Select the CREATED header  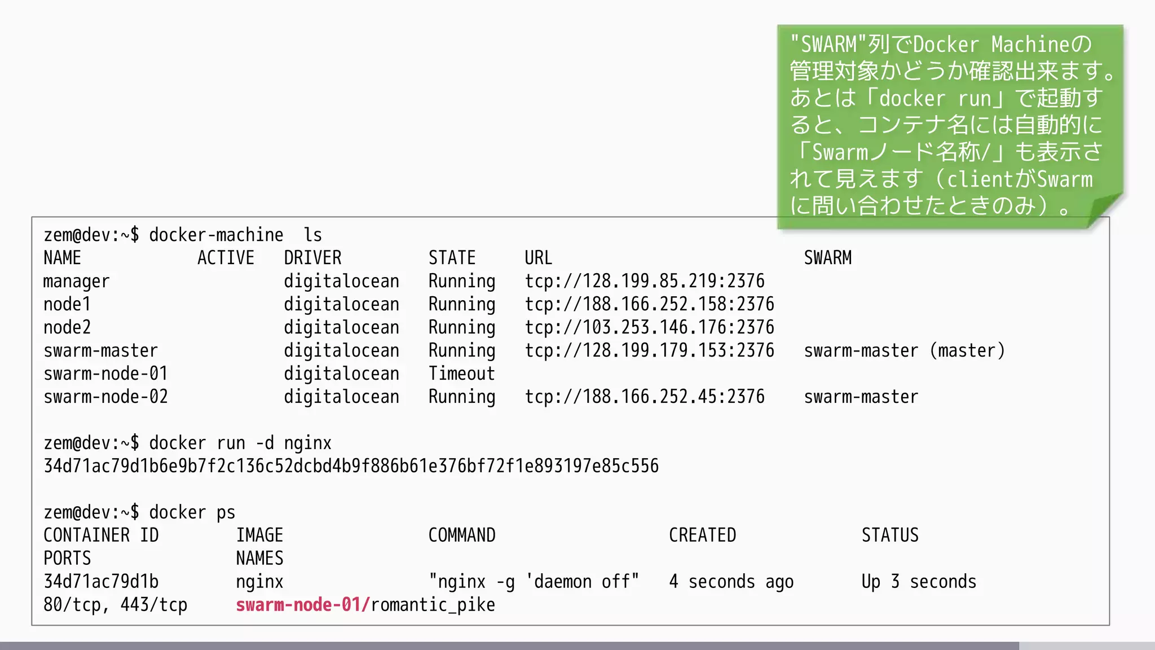[702, 535]
